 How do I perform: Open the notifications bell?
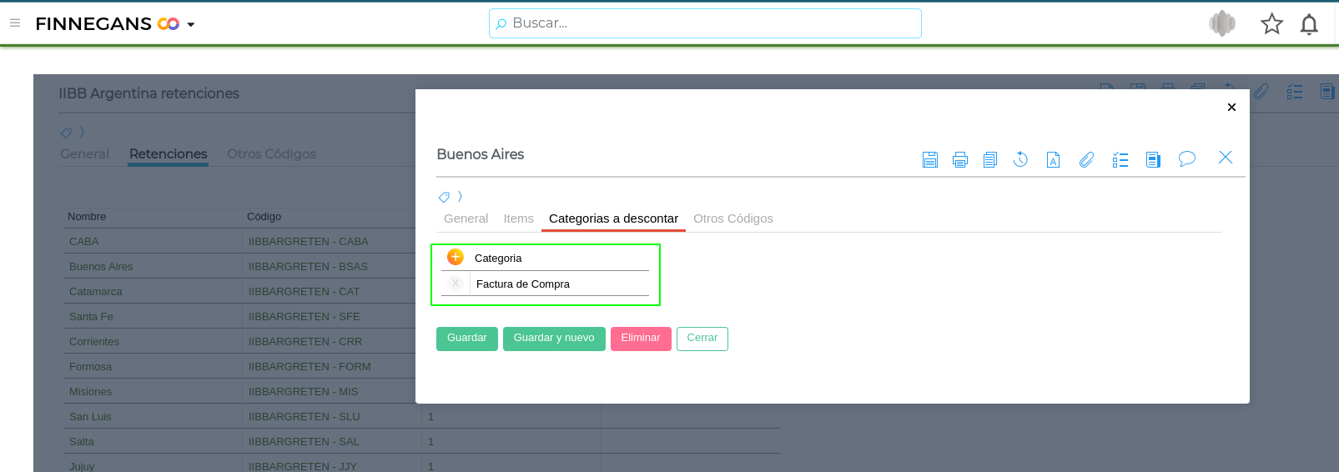coord(1309,24)
